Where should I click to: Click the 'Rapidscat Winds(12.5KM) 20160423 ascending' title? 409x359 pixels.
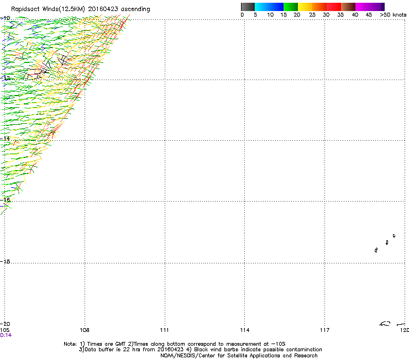[x=81, y=9]
